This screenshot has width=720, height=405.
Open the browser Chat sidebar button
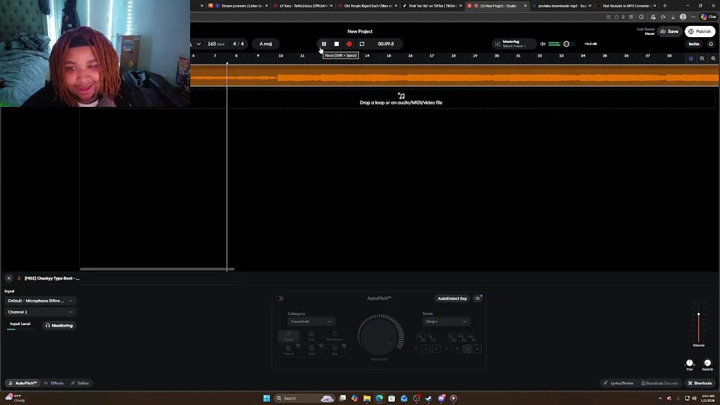pos(707,17)
